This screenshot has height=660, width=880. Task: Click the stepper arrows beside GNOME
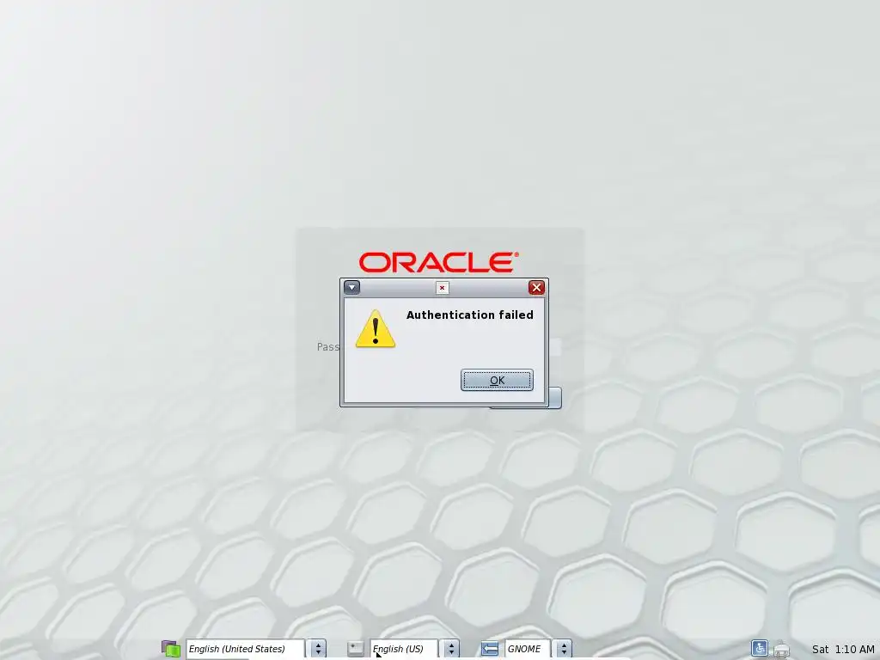[564, 649]
